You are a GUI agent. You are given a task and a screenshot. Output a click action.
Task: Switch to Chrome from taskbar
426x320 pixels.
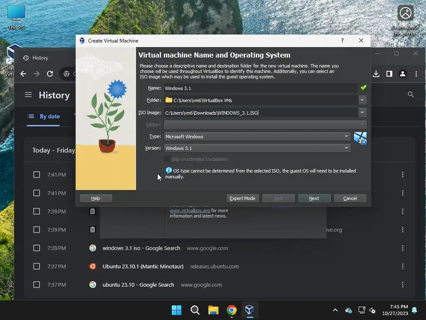point(231,310)
